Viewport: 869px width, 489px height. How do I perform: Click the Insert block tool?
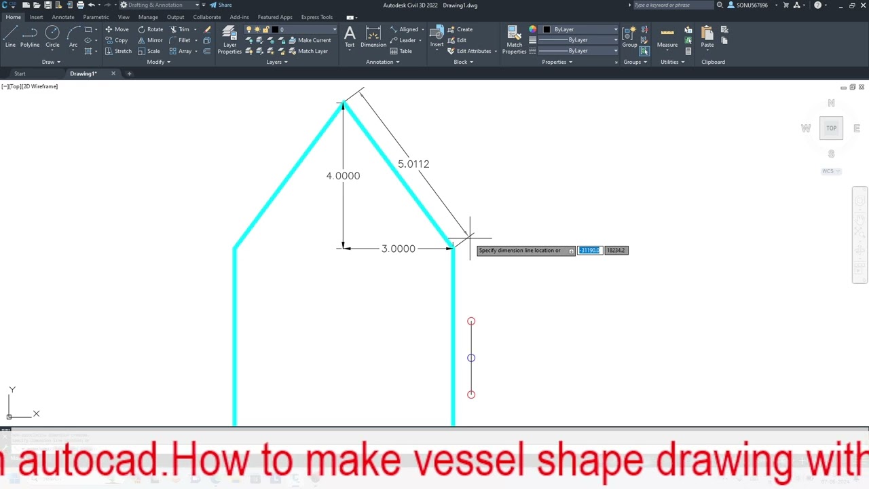click(x=437, y=37)
